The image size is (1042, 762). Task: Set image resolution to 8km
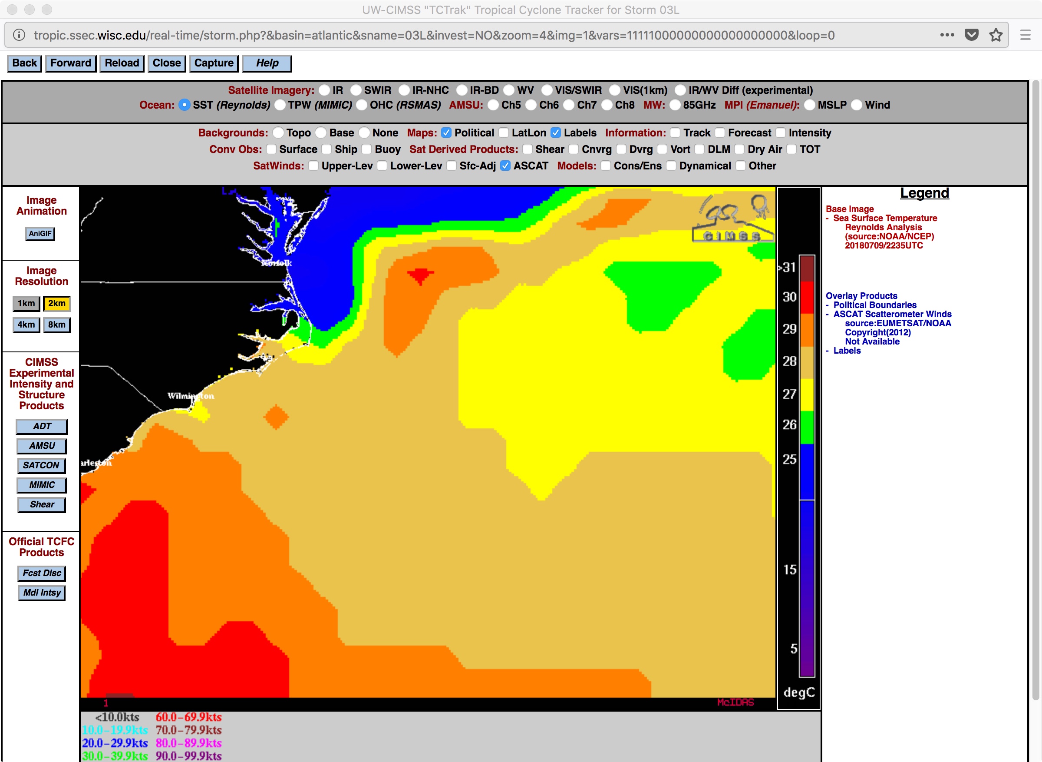57,325
